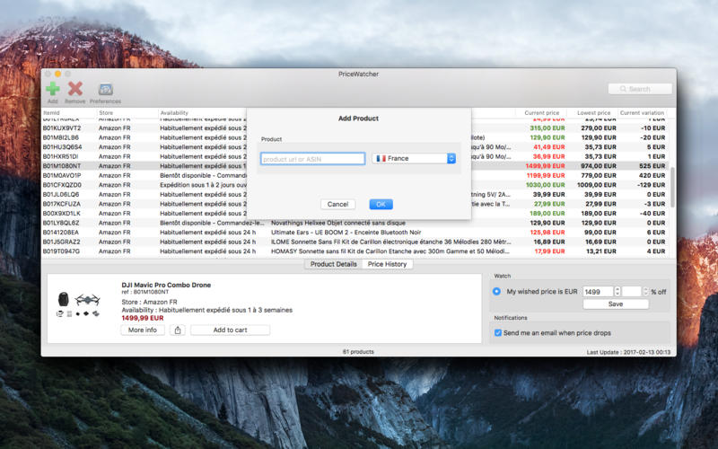Click the -129 EUR variation cell
Viewport: 718px width, 449px height.
tap(651, 185)
